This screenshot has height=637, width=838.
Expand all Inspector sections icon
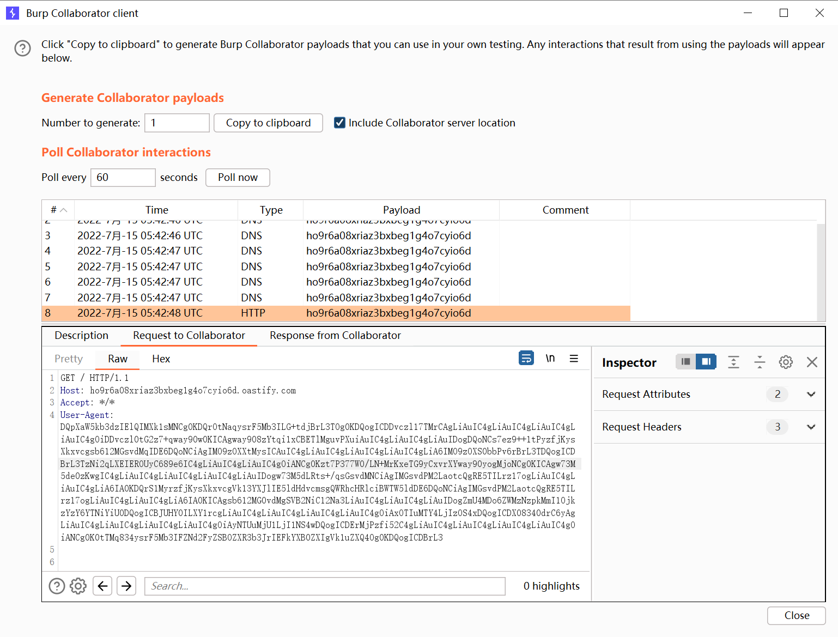(734, 362)
